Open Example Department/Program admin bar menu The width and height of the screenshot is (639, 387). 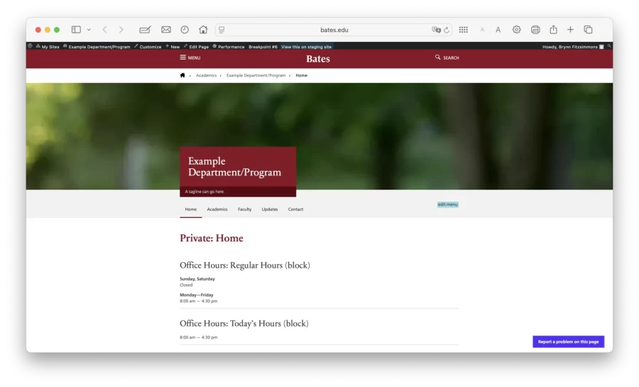pos(97,47)
